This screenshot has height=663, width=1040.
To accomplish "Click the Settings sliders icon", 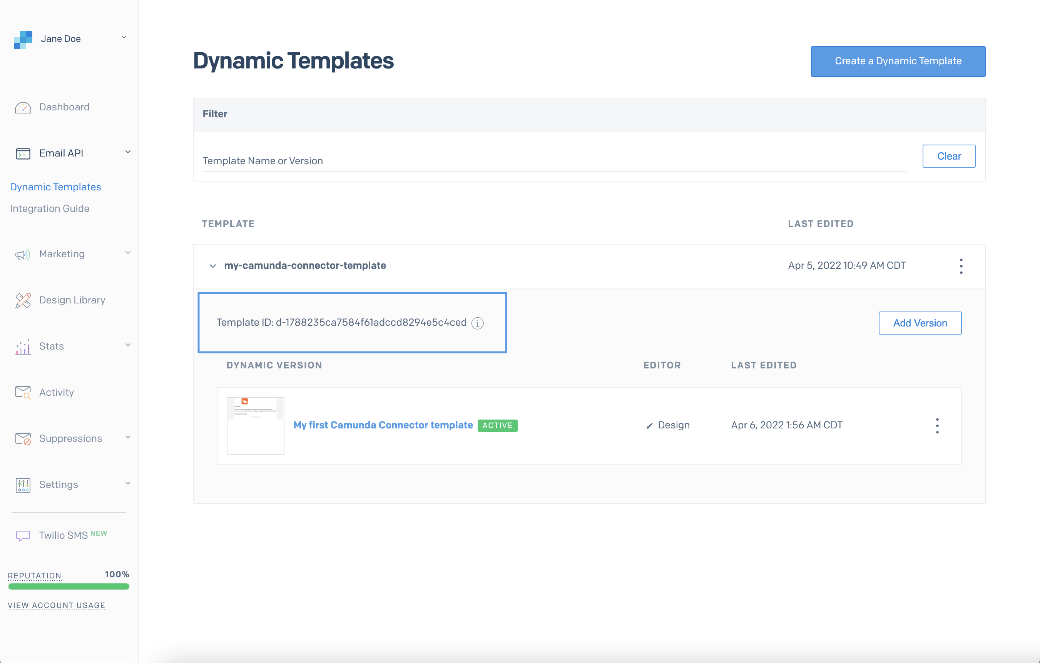I will coord(23,485).
